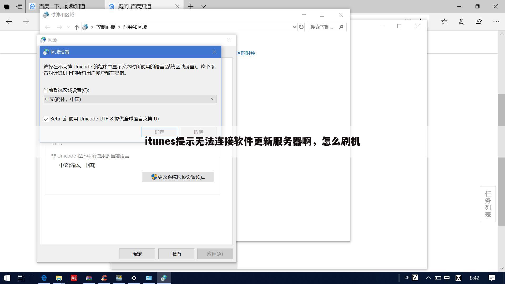Click the control panel icon in address bar
The image size is (505, 284).
click(x=85, y=27)
